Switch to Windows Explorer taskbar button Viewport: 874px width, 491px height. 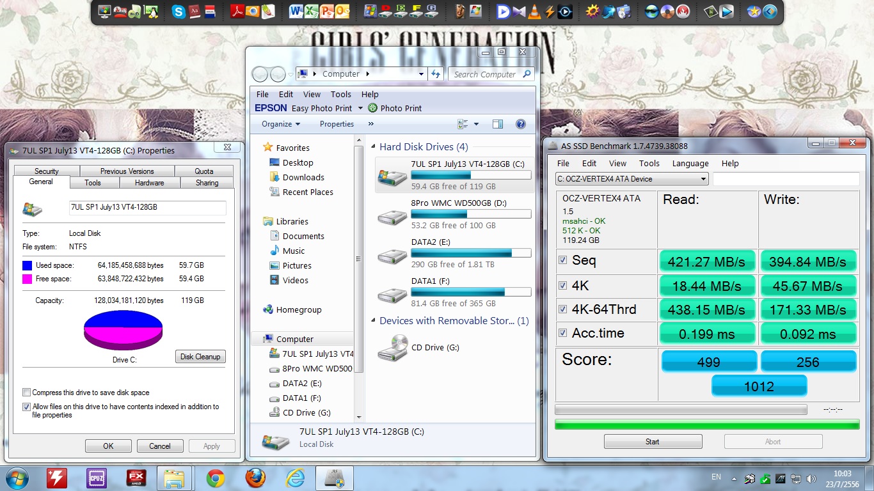[x=175, y=478]
